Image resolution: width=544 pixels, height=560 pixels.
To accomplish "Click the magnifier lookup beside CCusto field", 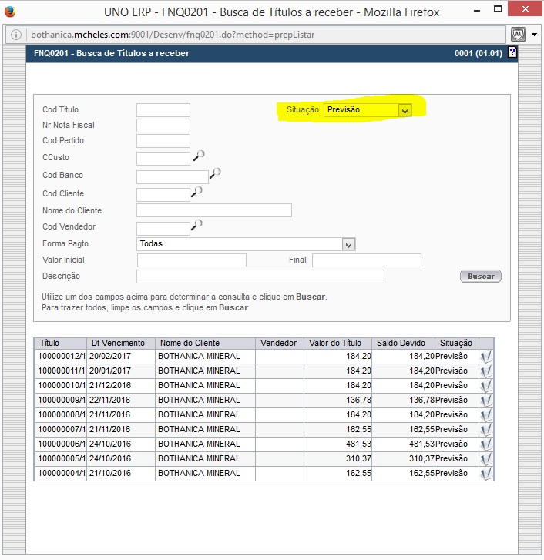I will (199, 156).
